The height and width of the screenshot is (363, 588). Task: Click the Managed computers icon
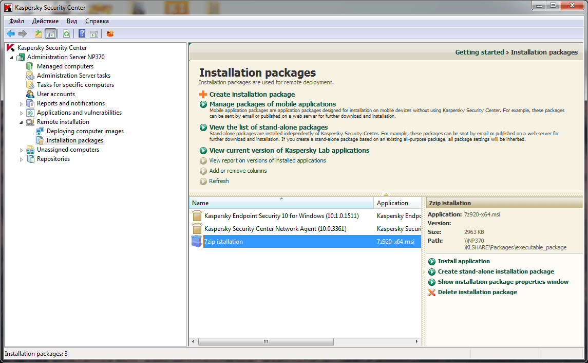(30, 66)
